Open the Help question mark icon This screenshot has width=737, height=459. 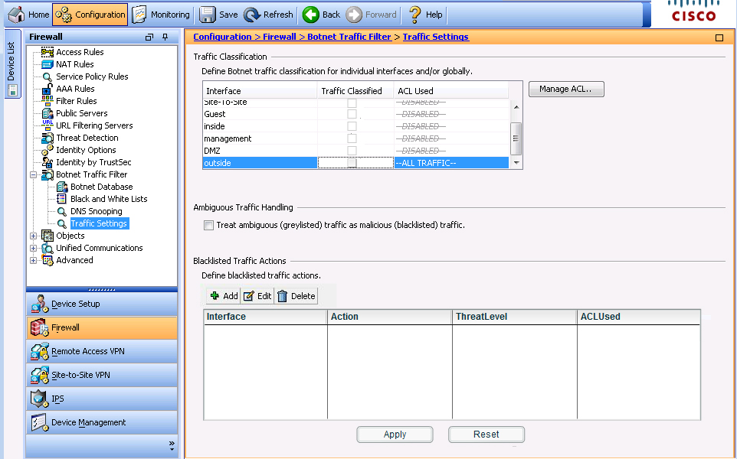[x=414, y=15]
